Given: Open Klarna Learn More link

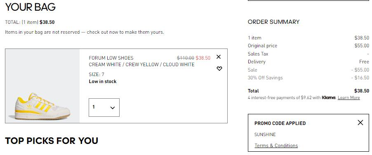Looking at the screenshot, I should click(x=349, y=98).
